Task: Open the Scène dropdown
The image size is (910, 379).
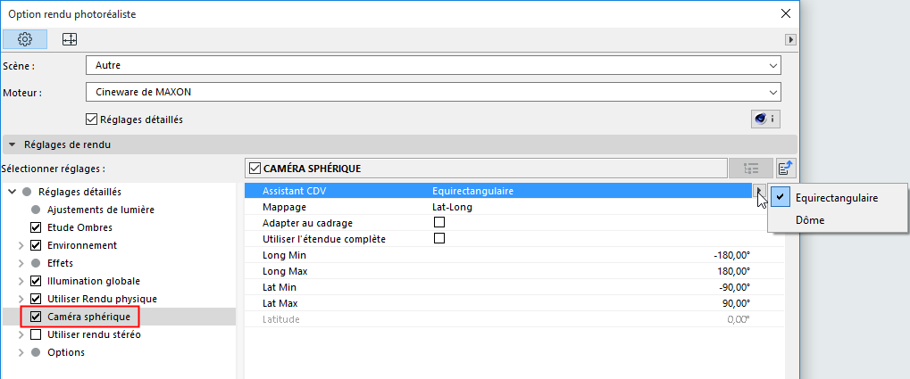Action: [x=433, y=65]
